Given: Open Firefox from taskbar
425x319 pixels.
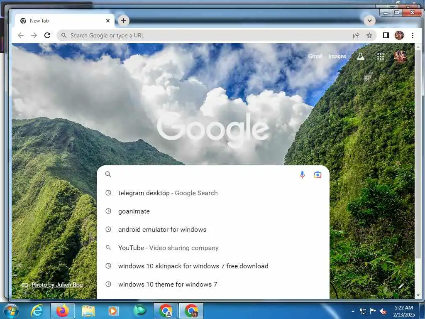Looking at the screenshot, I should 62,311.
